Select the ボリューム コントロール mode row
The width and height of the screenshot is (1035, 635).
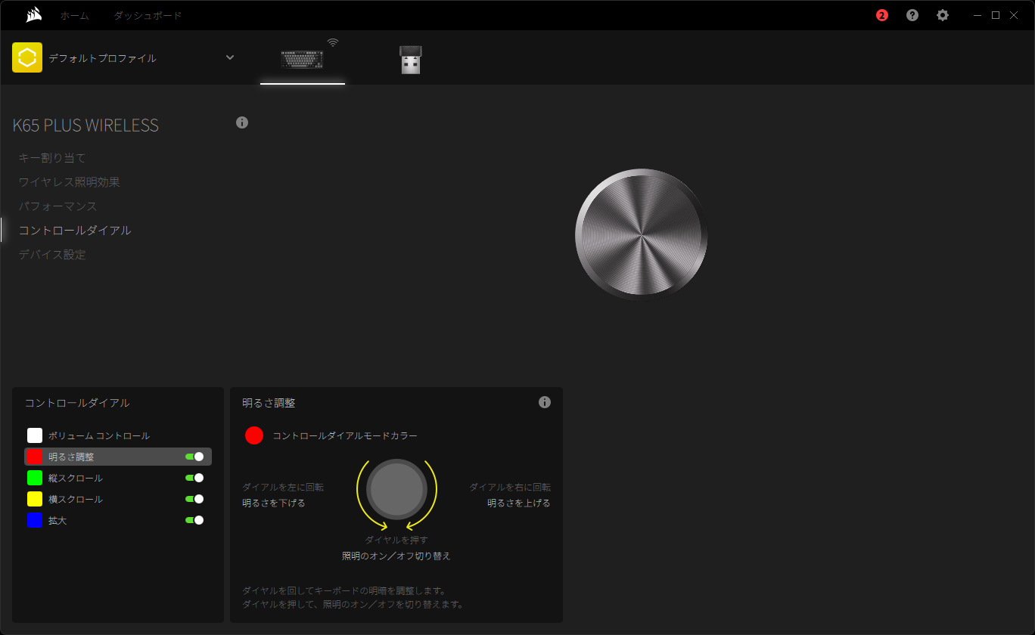118,435
